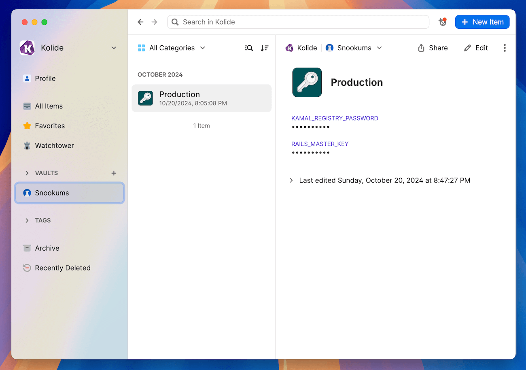Toggle notifications with the muted bell icon
This screenshot has height=370, width=526.
[442, 22]
